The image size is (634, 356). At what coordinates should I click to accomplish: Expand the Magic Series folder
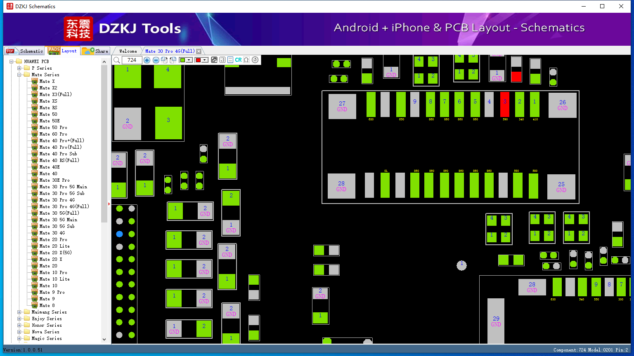(x=19, y=338)
